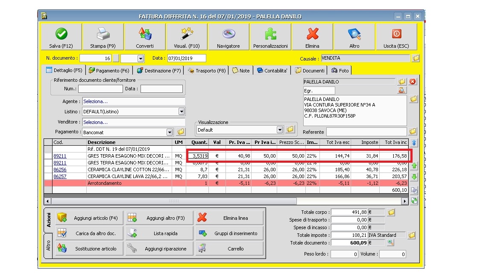The image size is (492, 276).
Task: Expand the Listino dropdown
Action: point(182,112)
